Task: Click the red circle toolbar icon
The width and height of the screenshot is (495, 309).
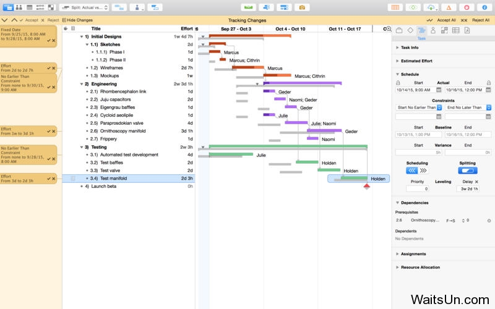Action: (467, 7)
